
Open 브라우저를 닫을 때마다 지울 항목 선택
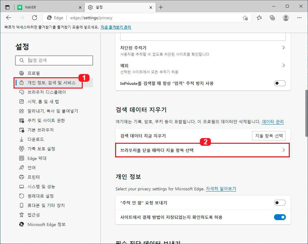(202, 150)
